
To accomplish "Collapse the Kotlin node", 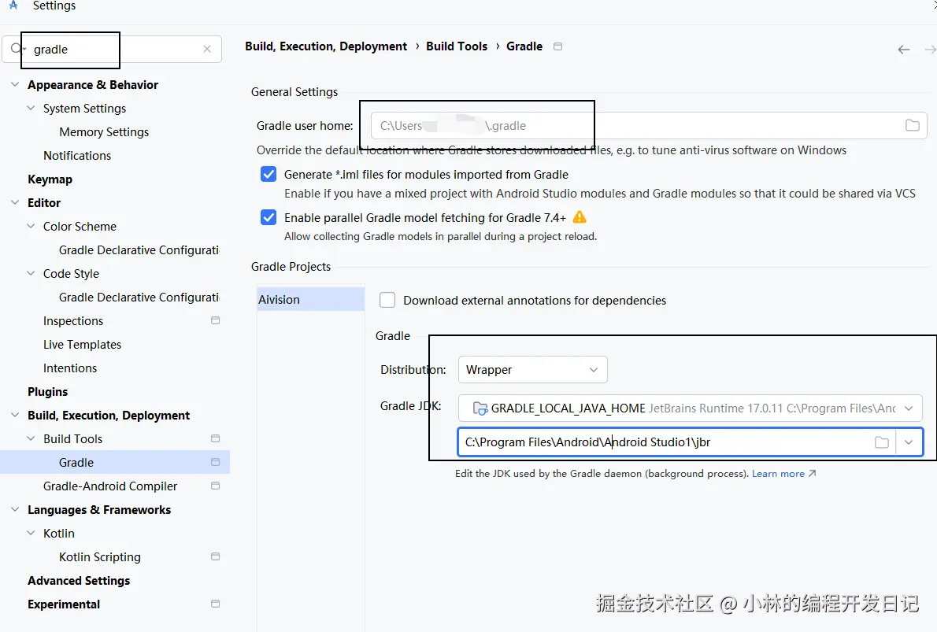I will click(31, 533).
